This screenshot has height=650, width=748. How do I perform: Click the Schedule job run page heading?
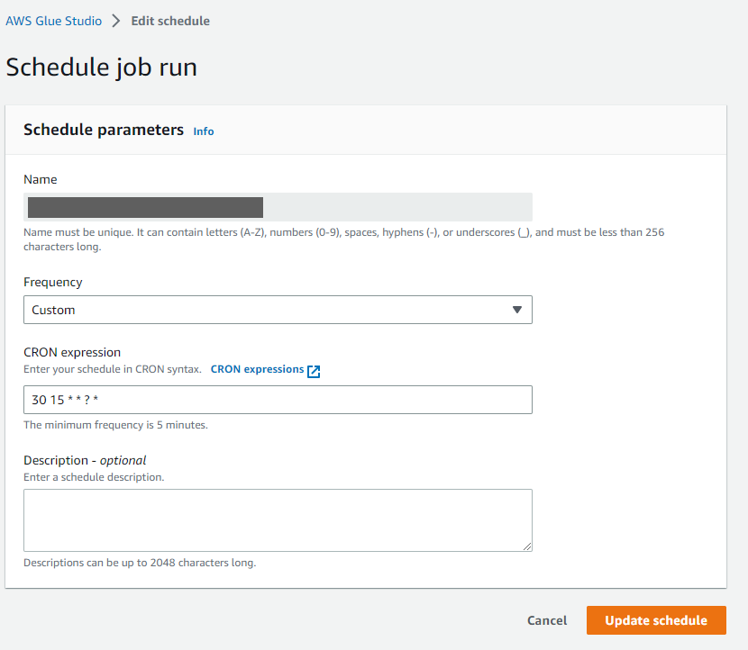coord(102,68)
